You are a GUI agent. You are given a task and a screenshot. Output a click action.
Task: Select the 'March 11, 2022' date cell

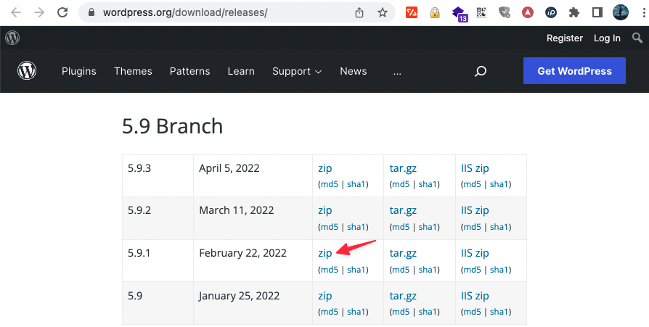click(237, 210)
